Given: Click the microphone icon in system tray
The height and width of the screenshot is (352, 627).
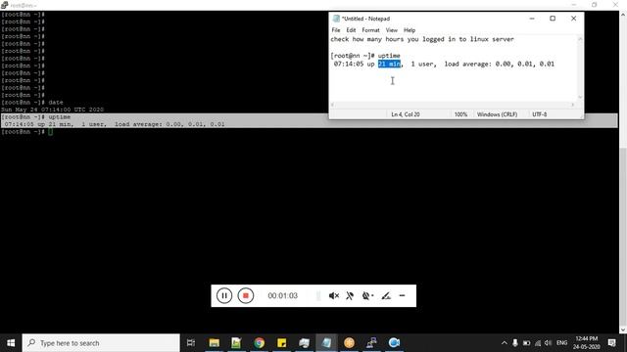Looking at the screenshot, I should pyautogui.click(x=515, y=343).
